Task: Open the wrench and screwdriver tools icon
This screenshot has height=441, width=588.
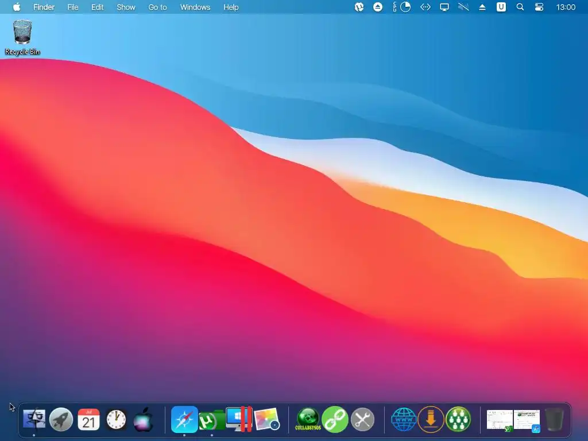Action: [362, 419]
